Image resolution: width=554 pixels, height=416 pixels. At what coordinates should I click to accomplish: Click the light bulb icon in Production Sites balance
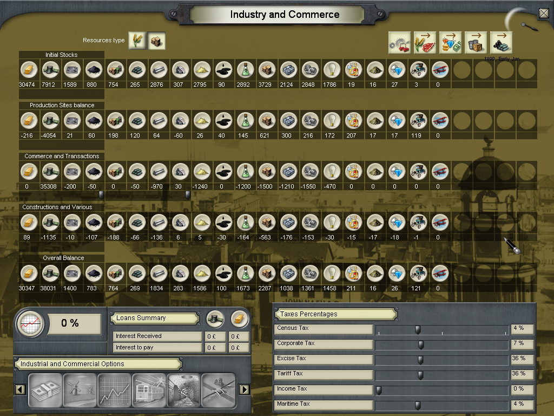point(331,121)
